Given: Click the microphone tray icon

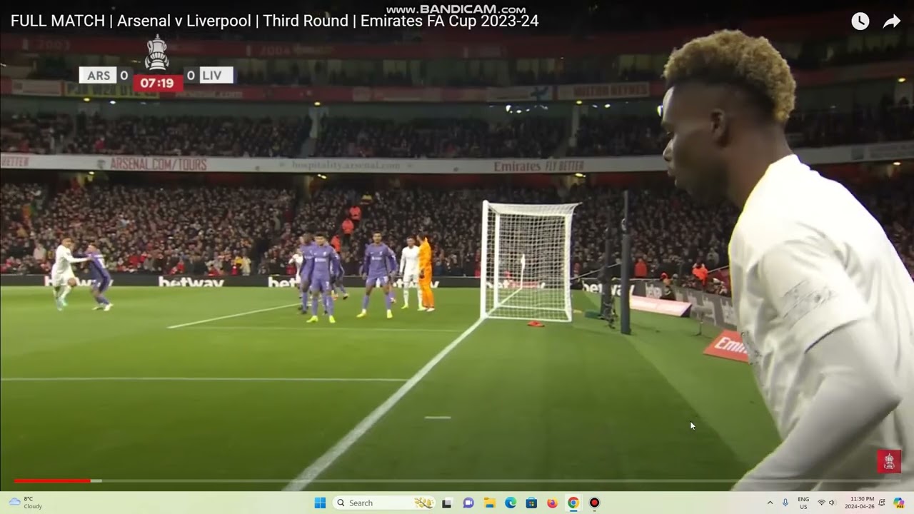Looking at the screenshot, I should 785,503.
